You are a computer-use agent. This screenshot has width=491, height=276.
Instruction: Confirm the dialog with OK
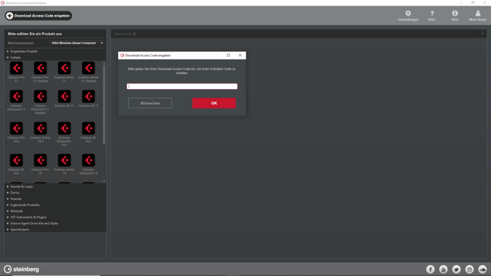click(214, 103)
